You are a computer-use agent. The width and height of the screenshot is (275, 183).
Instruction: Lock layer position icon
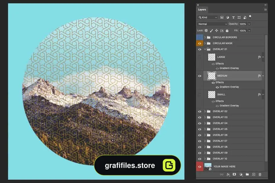pyautogui.click(x=216, y=30)
